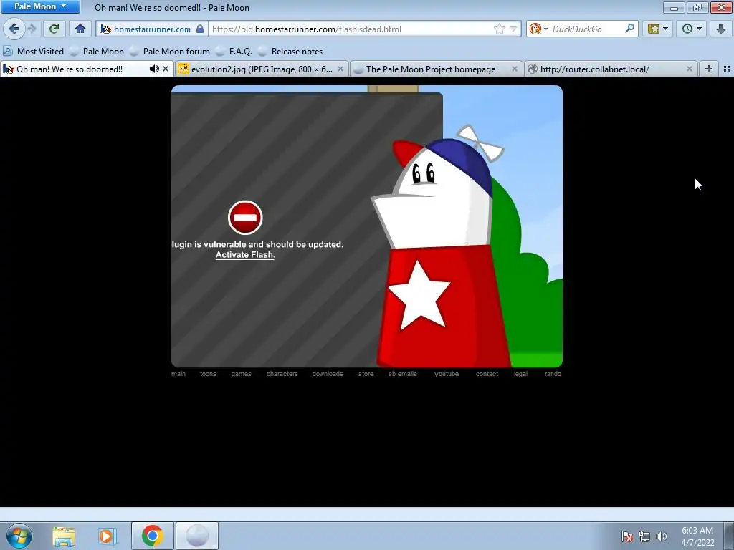Open the home page
This screenshot has width=734, height=550.
coord(80,29)
